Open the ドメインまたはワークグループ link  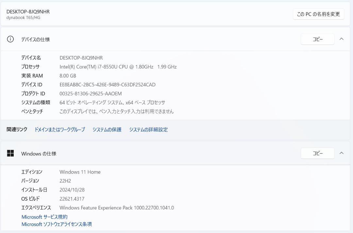[60, 130]
